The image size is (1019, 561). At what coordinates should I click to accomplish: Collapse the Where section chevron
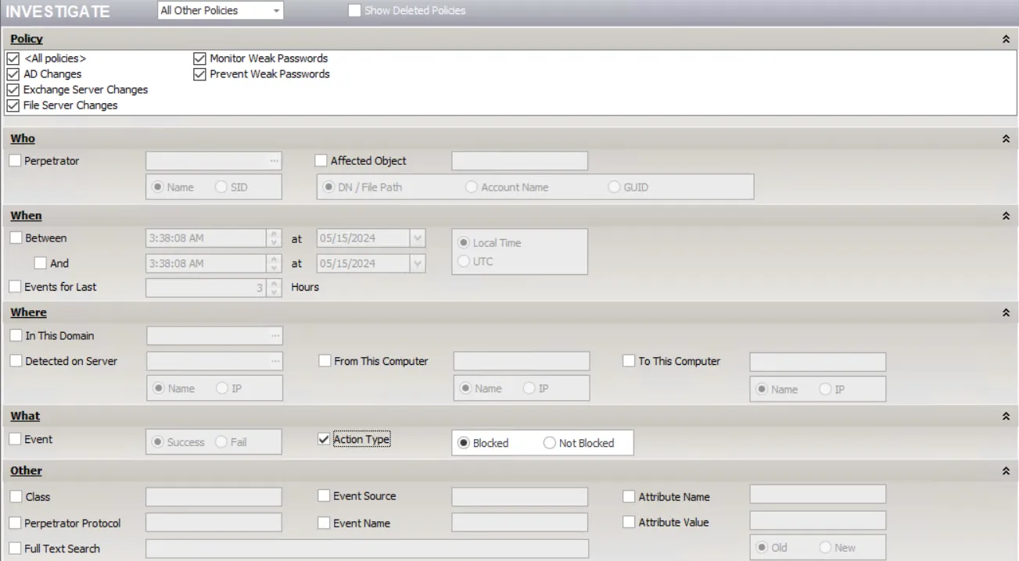point(1006,313)
